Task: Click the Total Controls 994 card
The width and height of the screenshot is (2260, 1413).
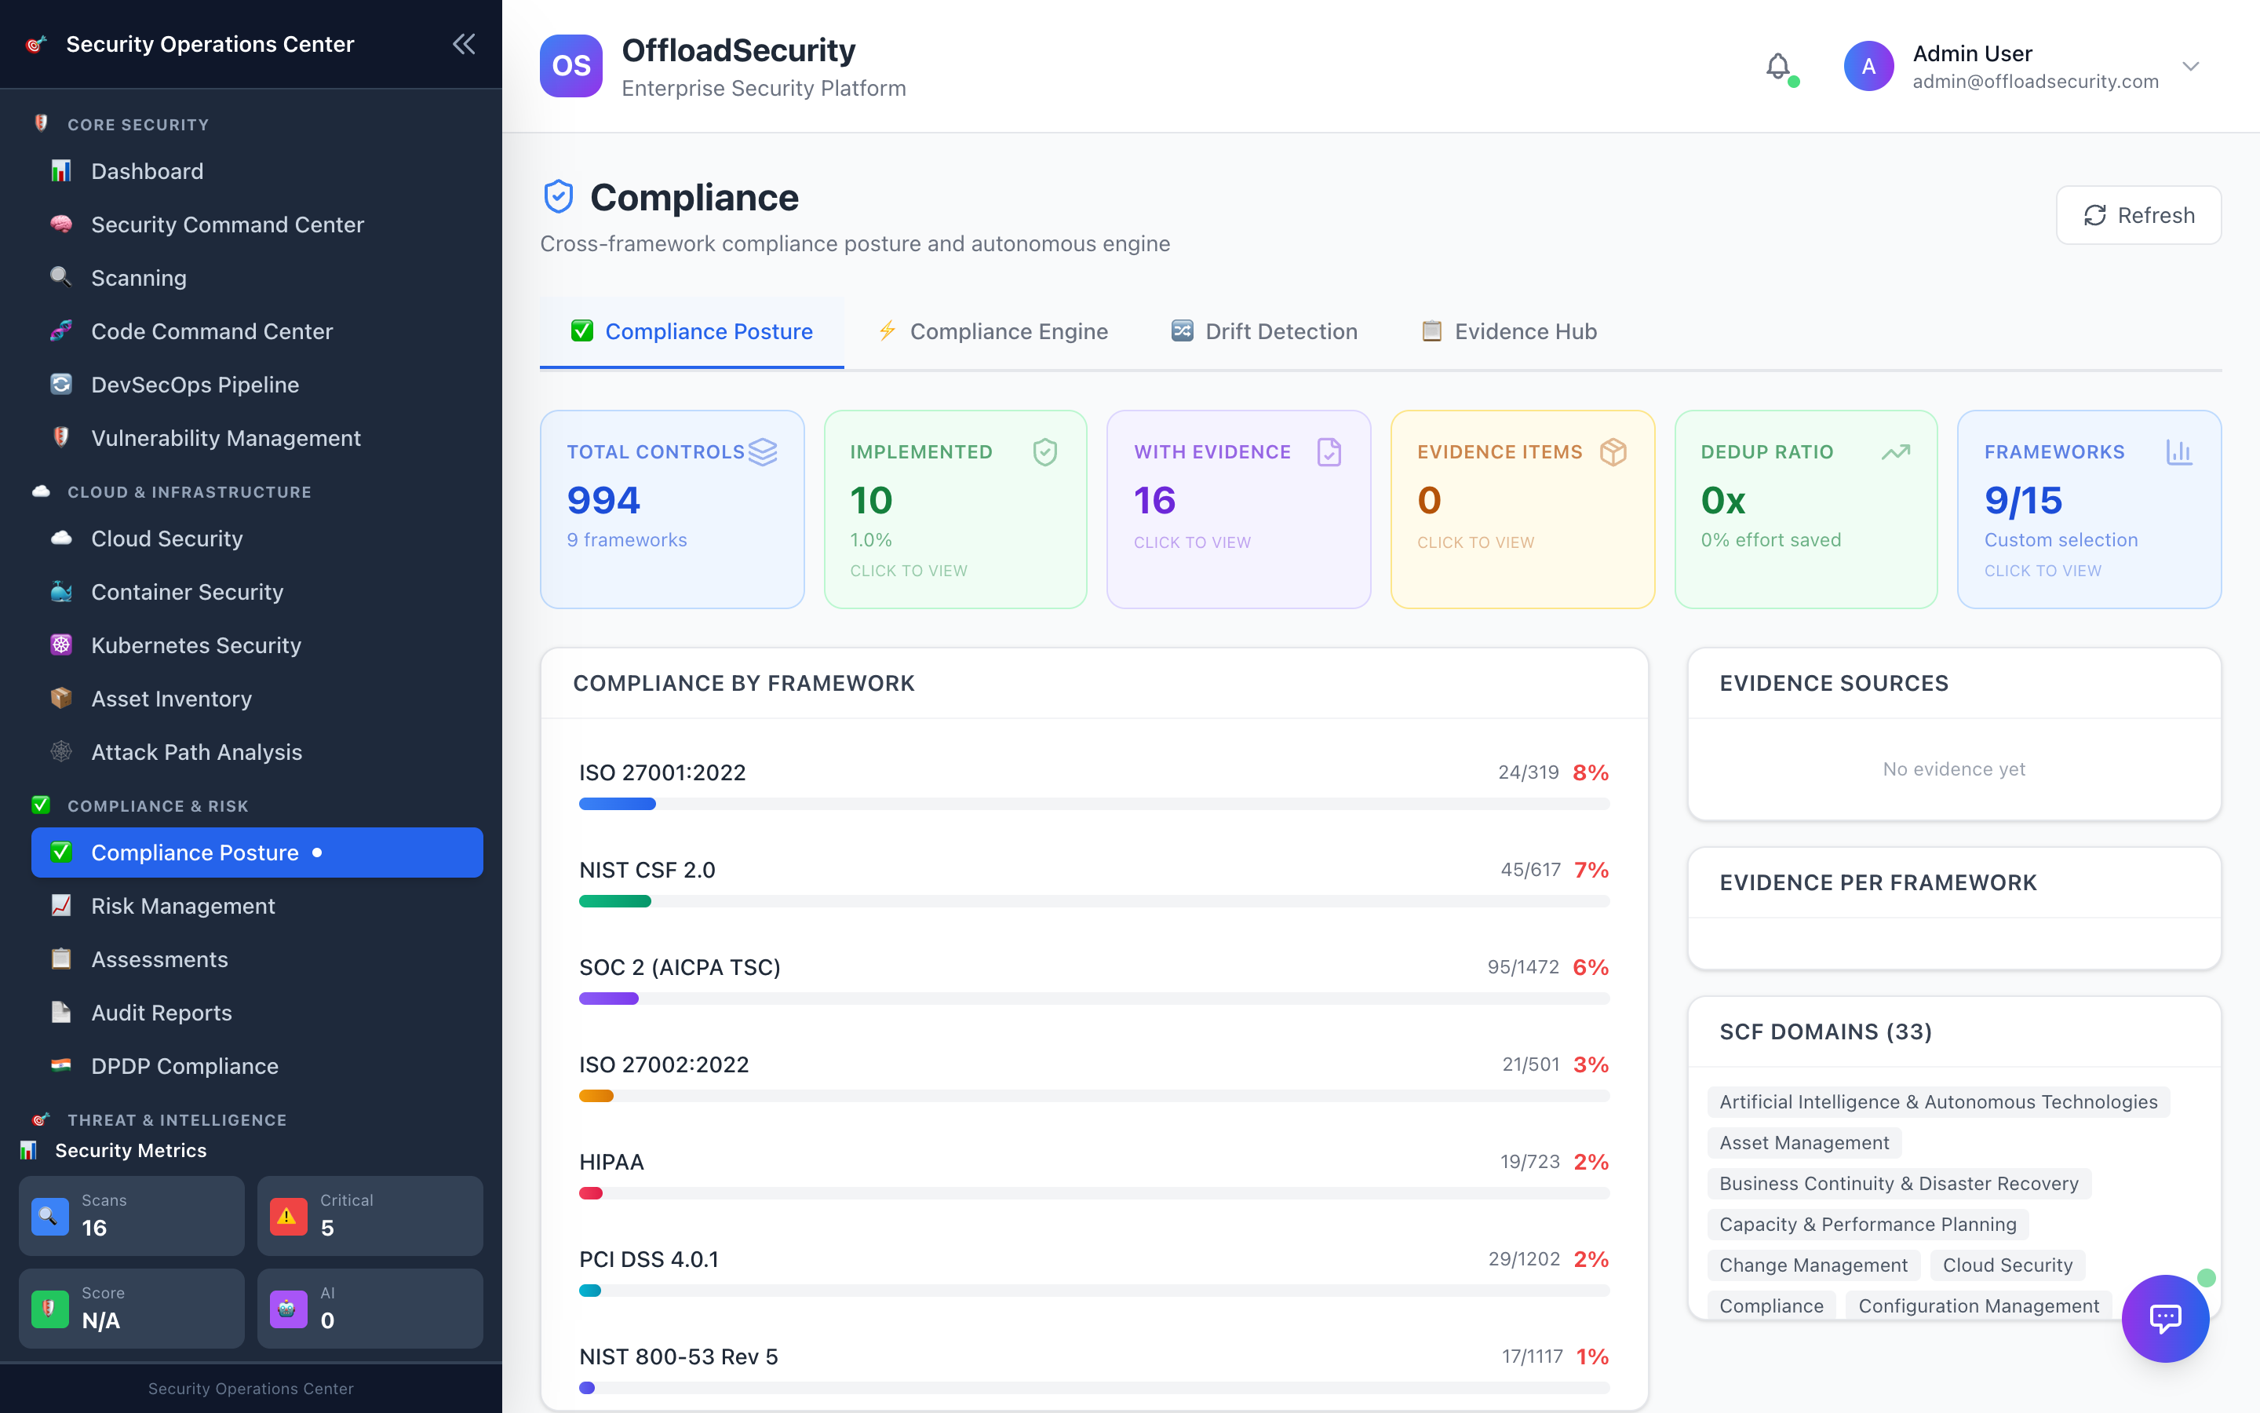Action: (x=672, y=509)
